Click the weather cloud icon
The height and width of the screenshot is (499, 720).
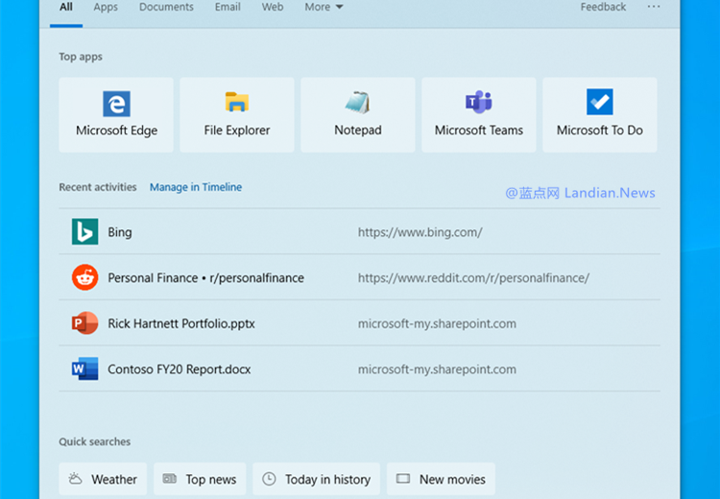[x=75, y=479]
